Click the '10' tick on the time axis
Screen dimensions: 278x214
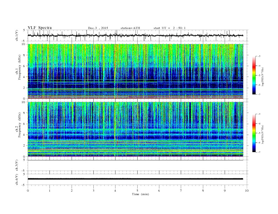247,191
